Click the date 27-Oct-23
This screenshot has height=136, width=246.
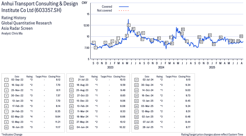click(82, 95)
